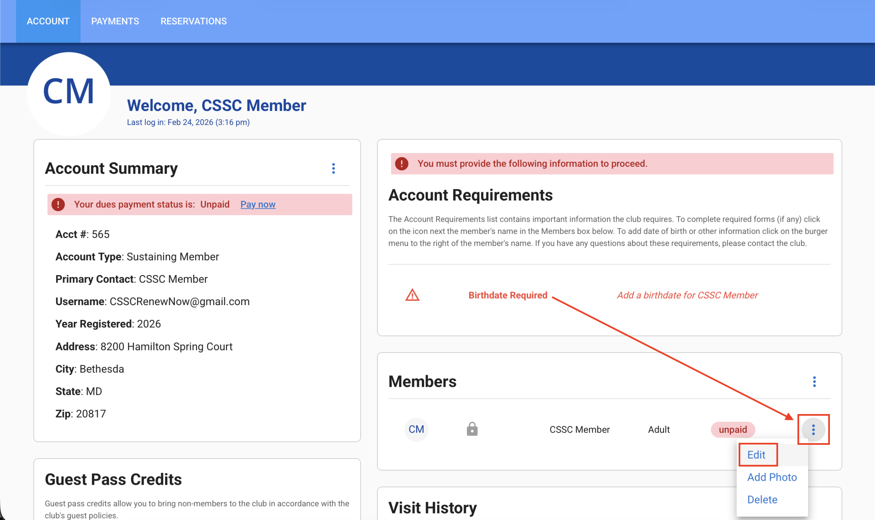875x520 pixels.
Task: Switch to the Payments tab
Action: [x=115, y=22]
